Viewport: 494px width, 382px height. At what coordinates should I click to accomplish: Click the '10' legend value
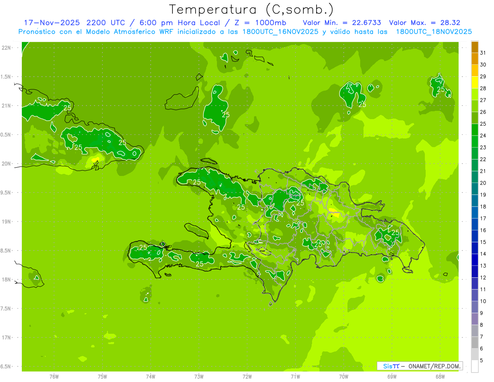(483, 301)
